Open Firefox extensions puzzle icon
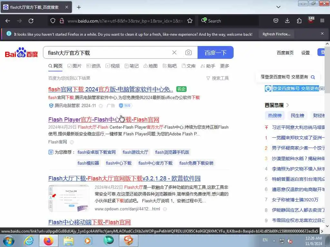The image size is (330, 247). [x=299, y=21]
